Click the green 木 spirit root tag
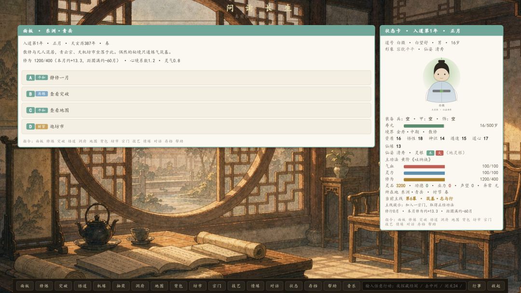The height and width of the screenshot is (293, 521). click(x=430, y=153)
